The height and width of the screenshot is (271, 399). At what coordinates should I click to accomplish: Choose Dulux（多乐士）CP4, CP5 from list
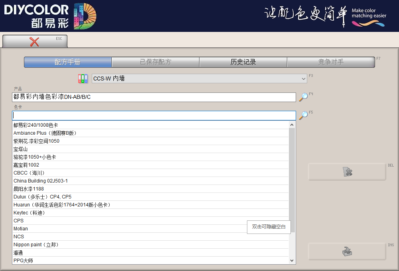click(42, 197)
